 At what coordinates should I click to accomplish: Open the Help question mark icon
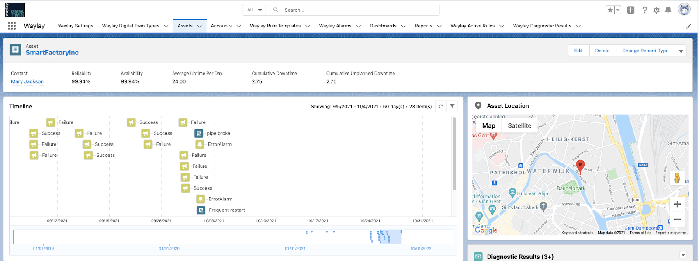tap(644, 10)
